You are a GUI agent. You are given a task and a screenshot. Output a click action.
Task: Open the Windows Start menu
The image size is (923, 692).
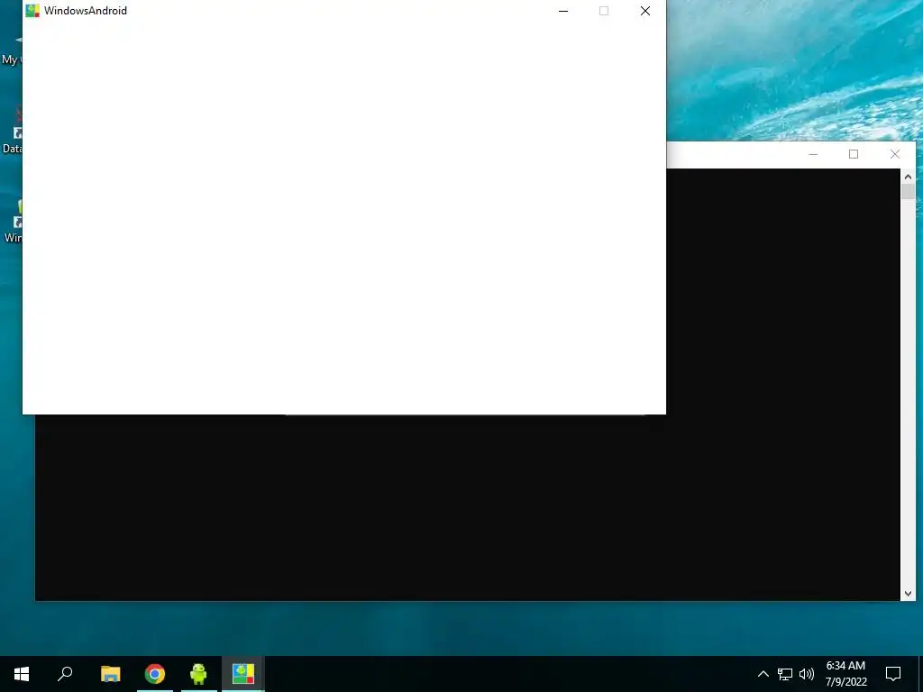coord(22,674)
